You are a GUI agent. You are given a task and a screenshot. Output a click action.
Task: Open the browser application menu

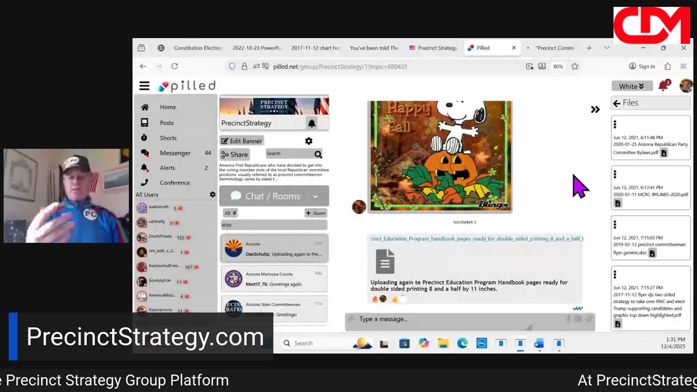(x=683, y=66)
